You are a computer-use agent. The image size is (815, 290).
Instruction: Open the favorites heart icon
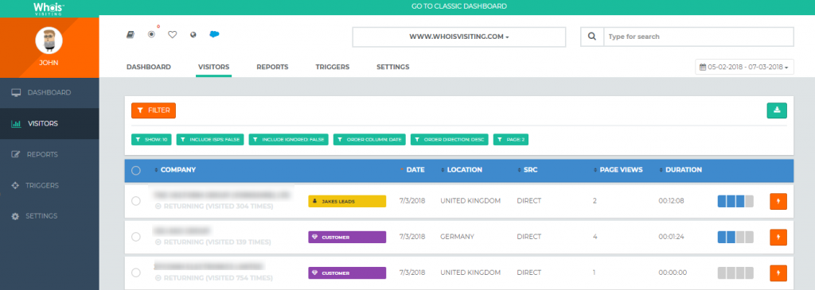173,35
